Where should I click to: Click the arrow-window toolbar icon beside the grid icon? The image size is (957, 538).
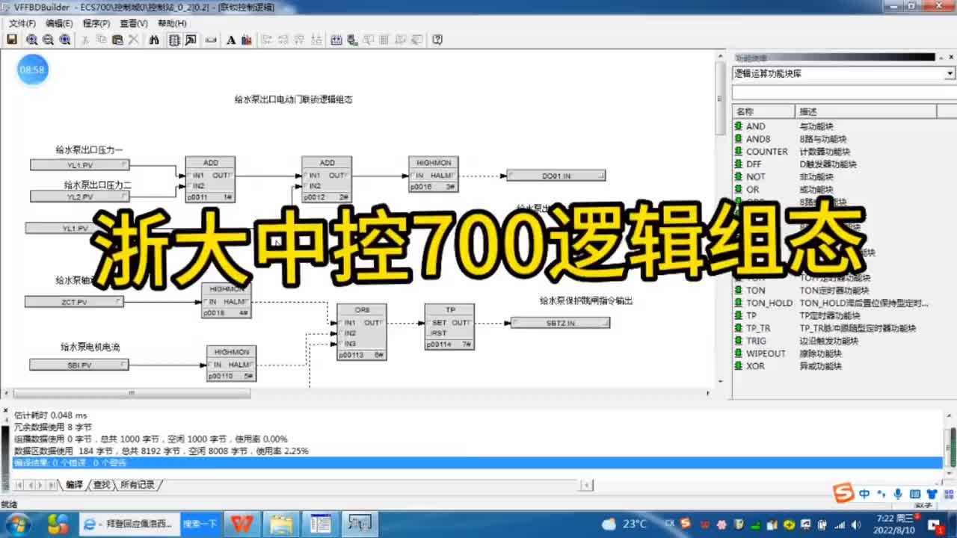coord(191,40)
